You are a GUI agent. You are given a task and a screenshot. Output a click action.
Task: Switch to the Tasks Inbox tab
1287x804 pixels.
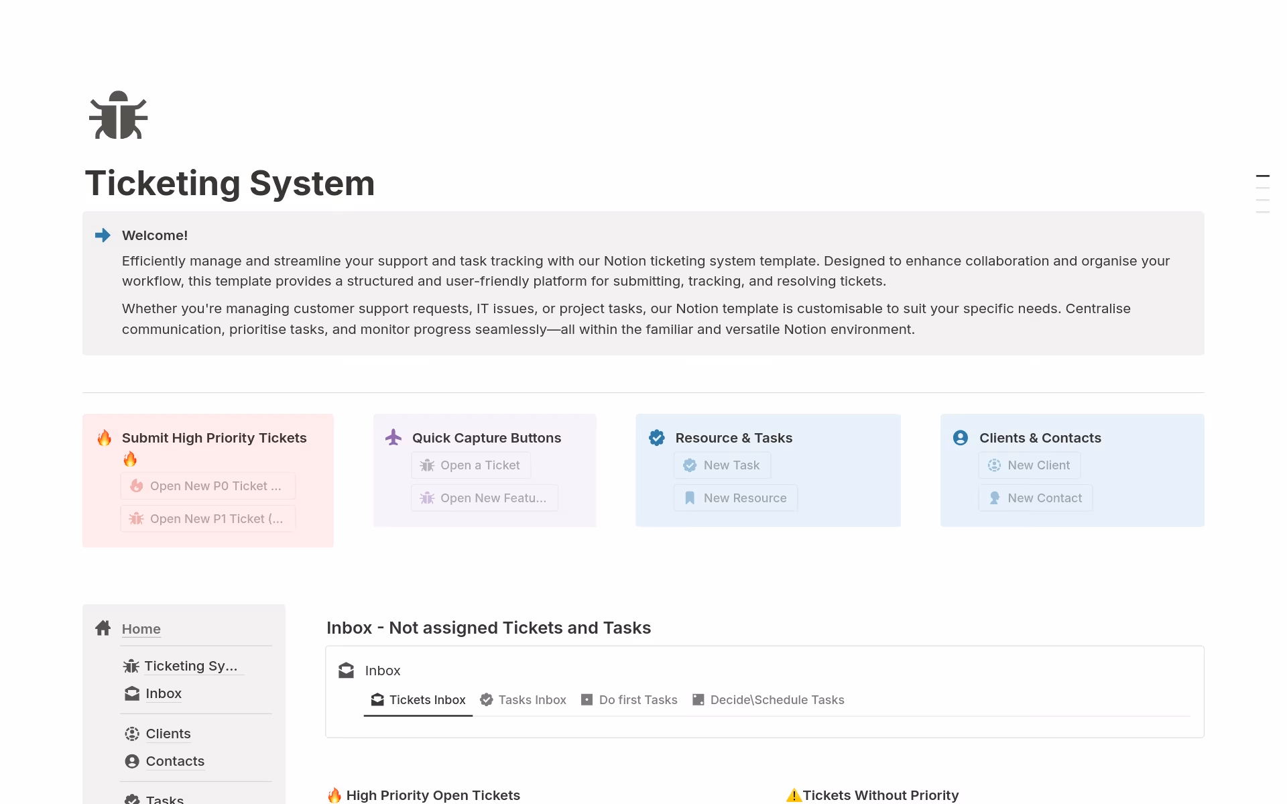click(524, 700)
